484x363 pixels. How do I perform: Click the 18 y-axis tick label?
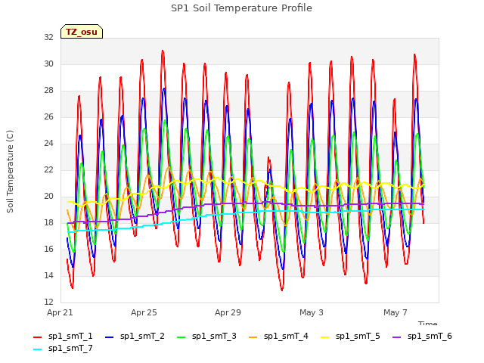point(48,222)
